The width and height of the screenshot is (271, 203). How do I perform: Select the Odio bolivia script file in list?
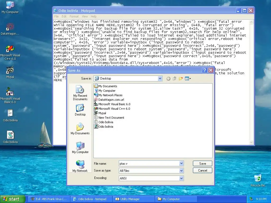pyautogui.click(x=104, y=127)
